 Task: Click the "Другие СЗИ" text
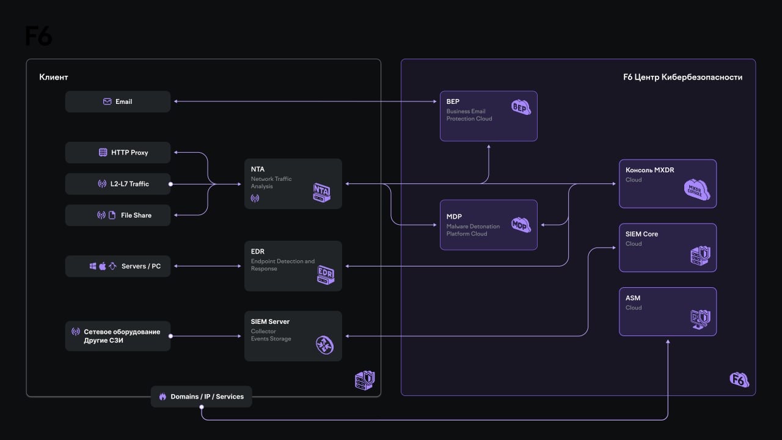tap(103, 340)
